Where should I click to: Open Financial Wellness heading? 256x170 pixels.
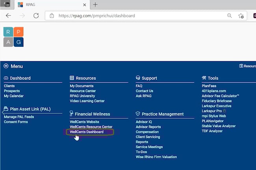point(93,114)
